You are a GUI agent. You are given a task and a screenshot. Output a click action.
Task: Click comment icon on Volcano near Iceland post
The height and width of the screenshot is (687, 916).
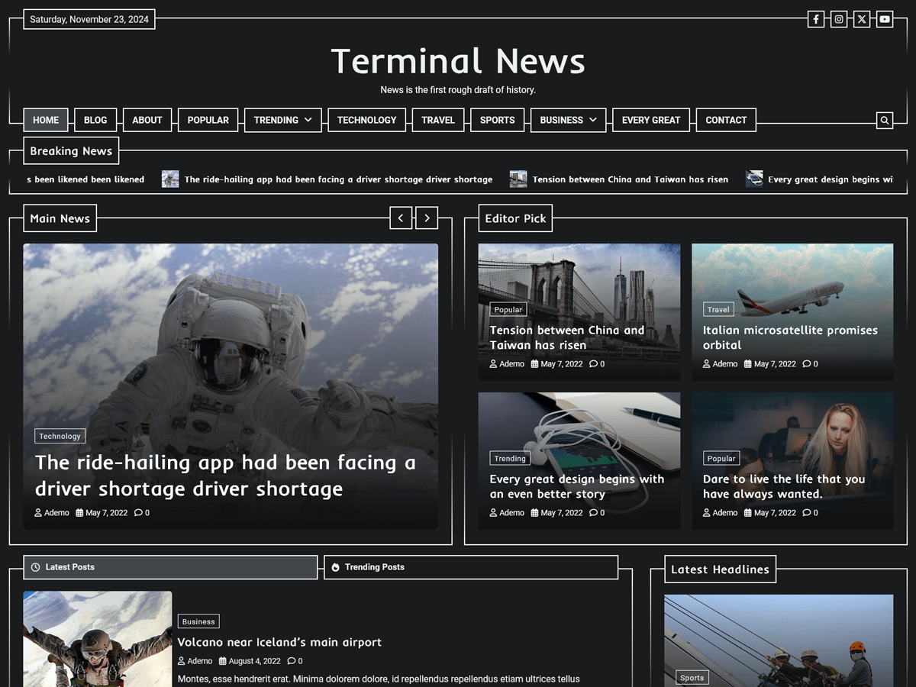(x=291, y=661)
